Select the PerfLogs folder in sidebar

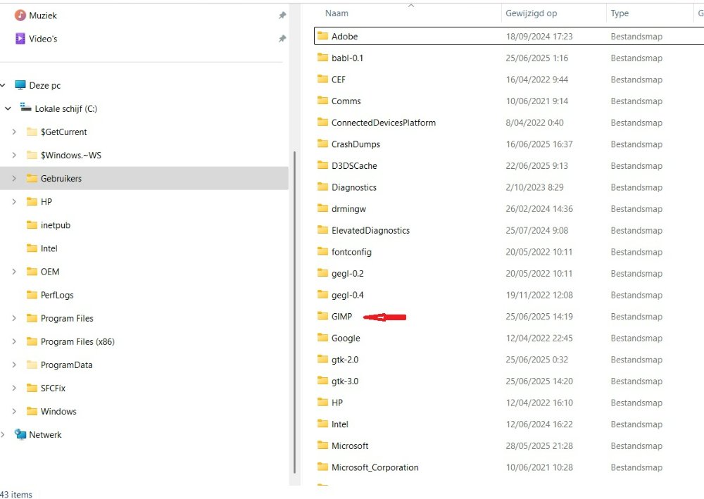point(57,296)
